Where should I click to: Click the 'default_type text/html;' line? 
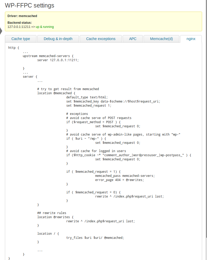click(x=87, y=97)
